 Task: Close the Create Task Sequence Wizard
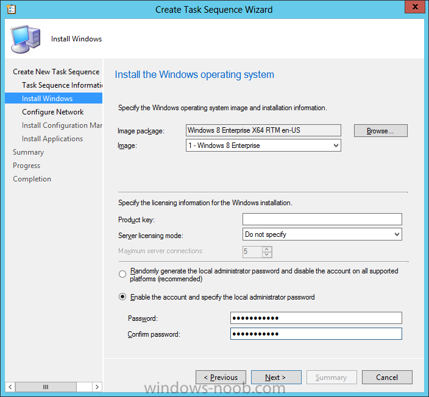click(x=415, y=7)
